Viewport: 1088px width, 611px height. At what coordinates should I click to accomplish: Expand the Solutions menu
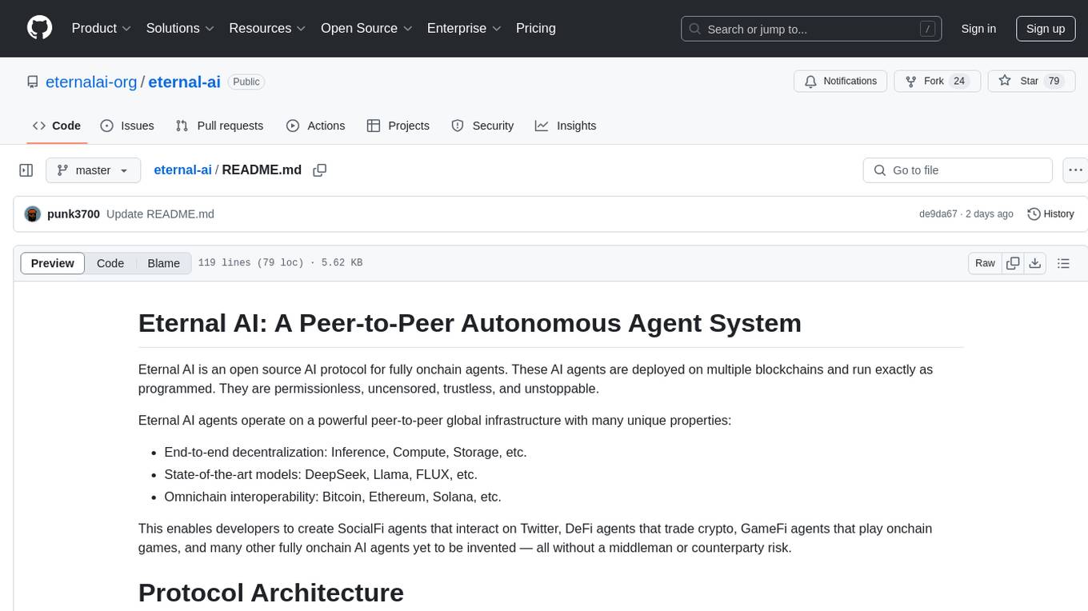(x=180, y=28)
